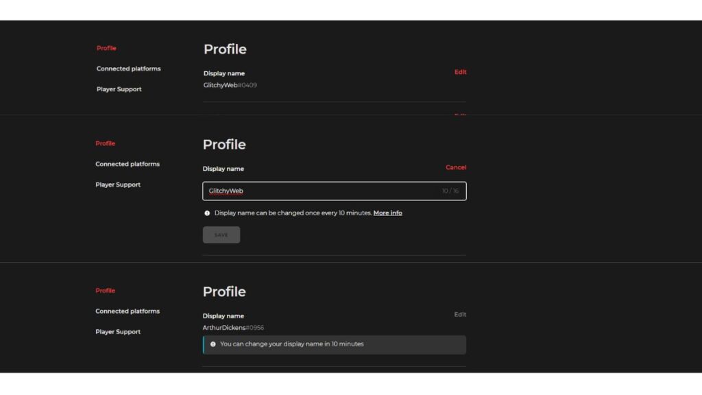Viewport: 702px width, 395px height.
Task: Open the More info link
Action: [388, 213]
